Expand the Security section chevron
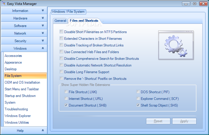Image resolution: width=209 pixels, height=135 pixels. pos(43,40)
